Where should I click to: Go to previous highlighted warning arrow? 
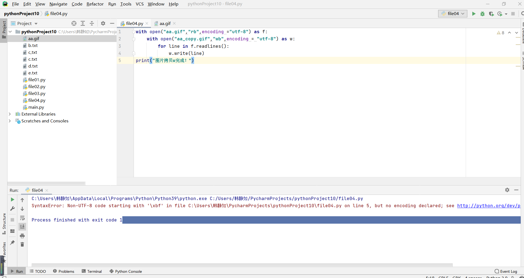point(509,33)
